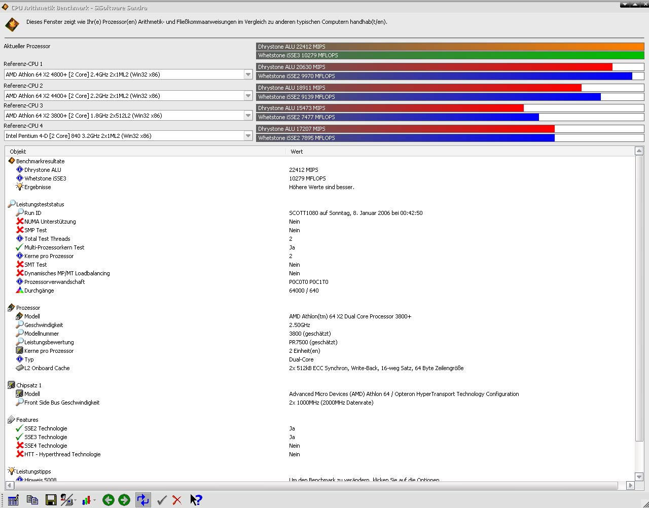Image resolution: width=649 pixels, height=508 pixels.
Task: Save results with the floppy disk icon
Action: click(x=51, y=500)
